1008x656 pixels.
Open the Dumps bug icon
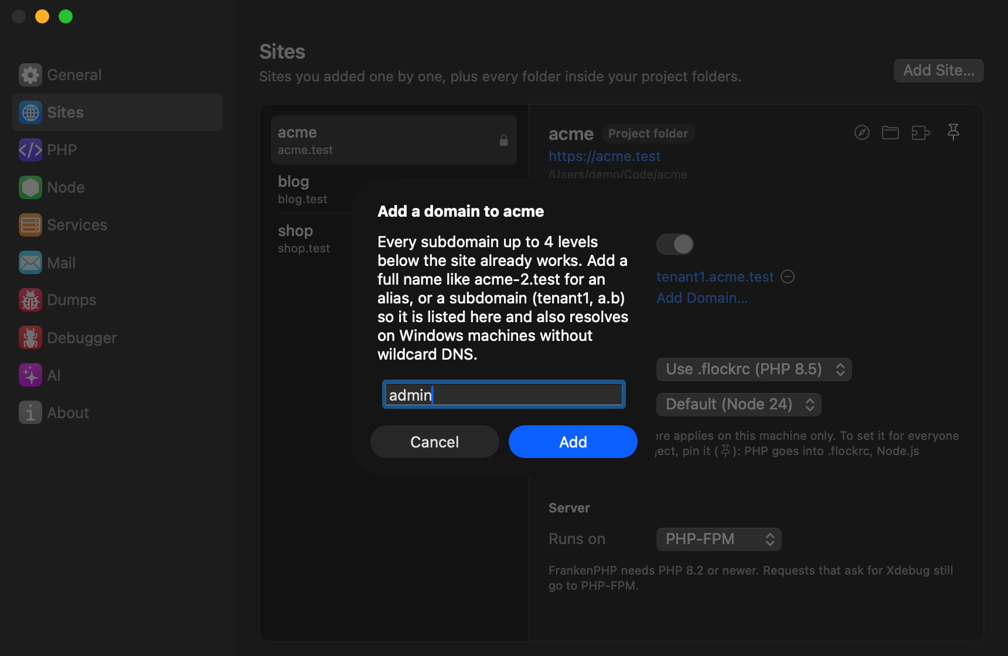coord(30,300)
